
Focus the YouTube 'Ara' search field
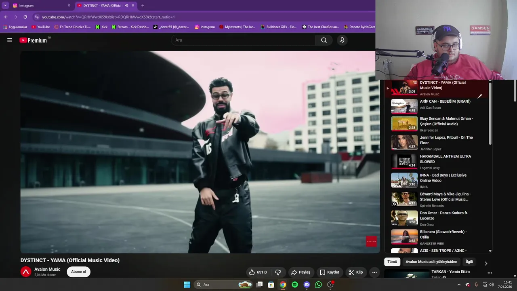click(x=244, y=40)
